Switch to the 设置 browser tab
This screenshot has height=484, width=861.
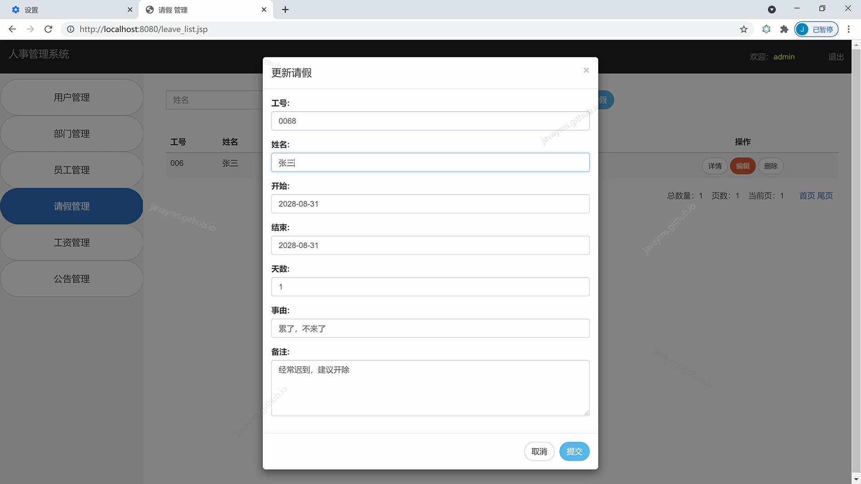pos(67,9)
